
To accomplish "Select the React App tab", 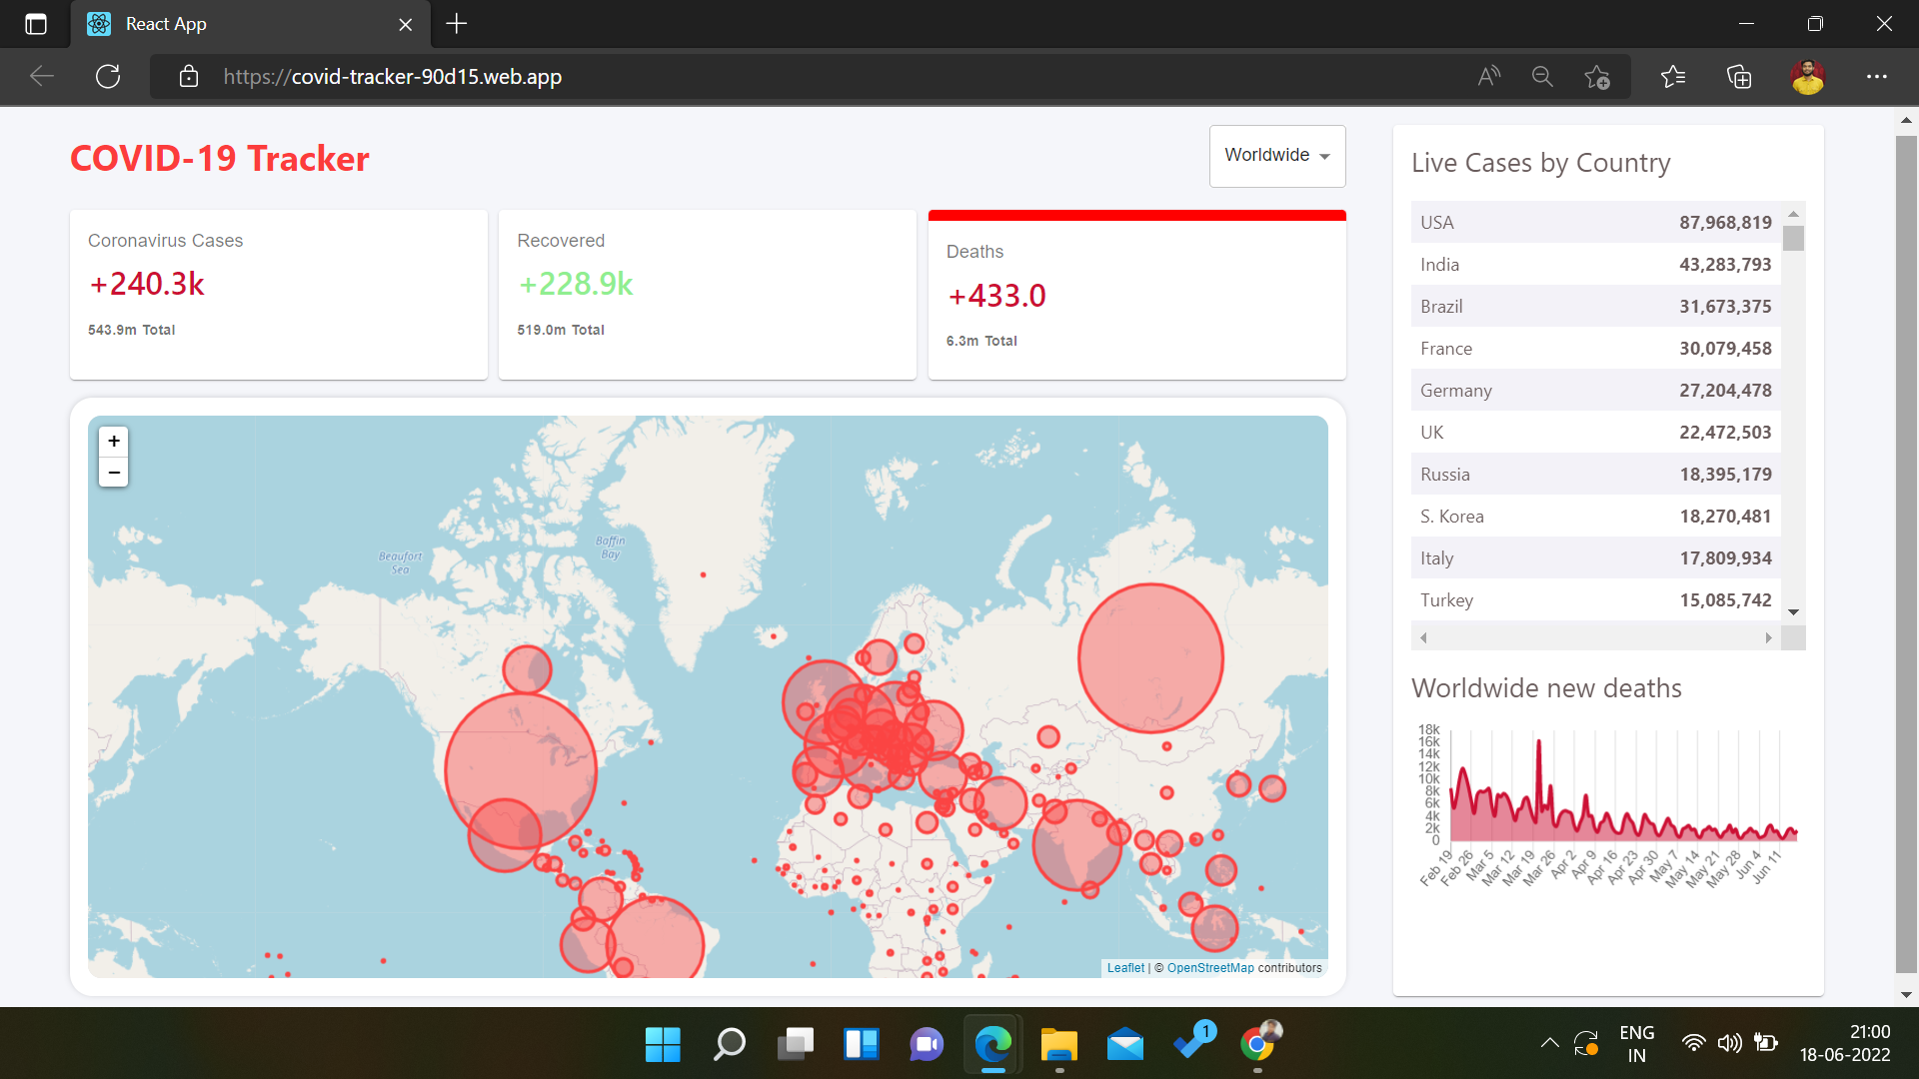I will [x=251, y=24].
